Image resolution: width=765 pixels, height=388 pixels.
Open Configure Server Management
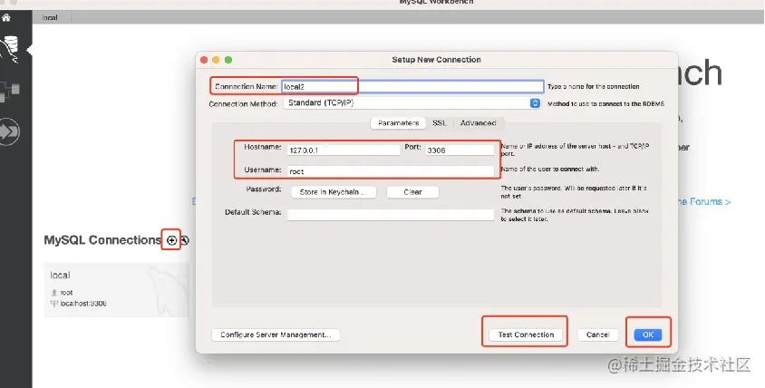coord(276,335)
